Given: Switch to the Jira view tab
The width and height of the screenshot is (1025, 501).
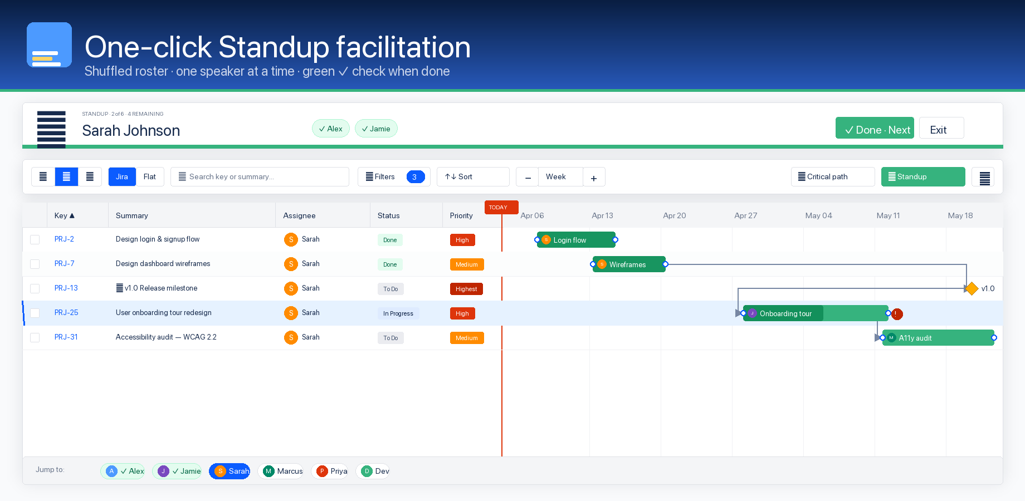Looking at the screenshot, I should pos(122,177).
